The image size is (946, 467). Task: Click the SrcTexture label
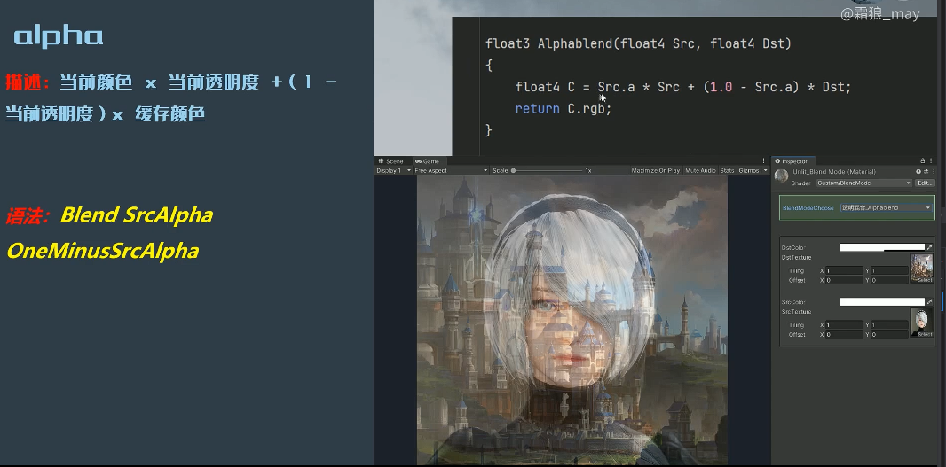tap(796, 312)
